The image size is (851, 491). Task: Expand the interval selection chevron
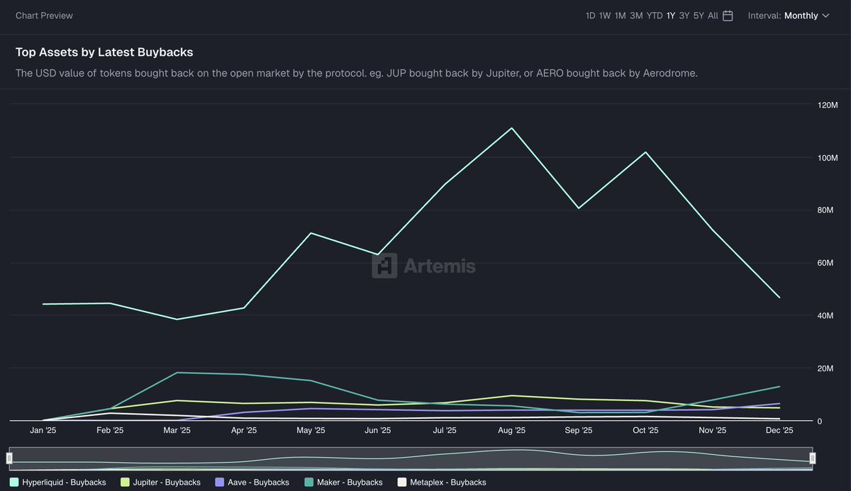825,16
